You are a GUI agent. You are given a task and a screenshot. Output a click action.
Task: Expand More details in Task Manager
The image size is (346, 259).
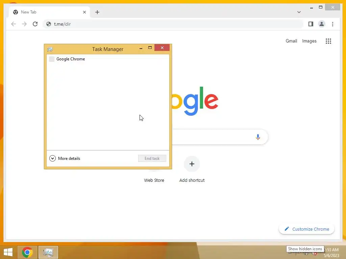[x=65, y=159]
